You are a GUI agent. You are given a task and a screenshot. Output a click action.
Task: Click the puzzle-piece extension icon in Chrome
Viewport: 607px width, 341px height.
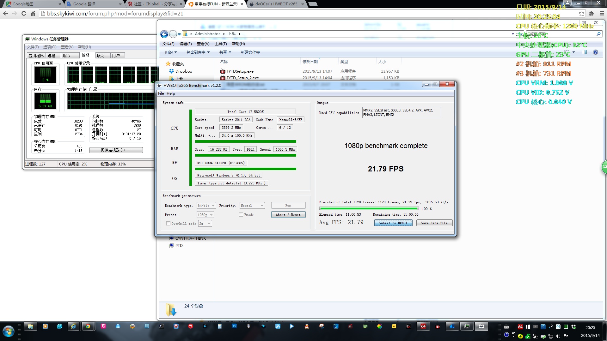(x=592, y=14)
